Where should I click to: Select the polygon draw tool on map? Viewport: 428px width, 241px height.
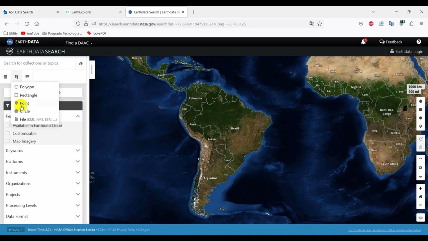(x=421, y=101)
